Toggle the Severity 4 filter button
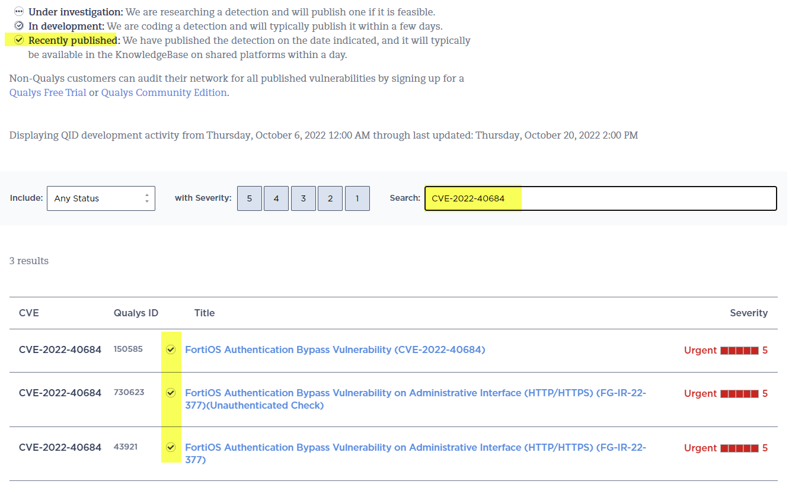This screenshot has height=494, width=792. [x=276, y=198]
